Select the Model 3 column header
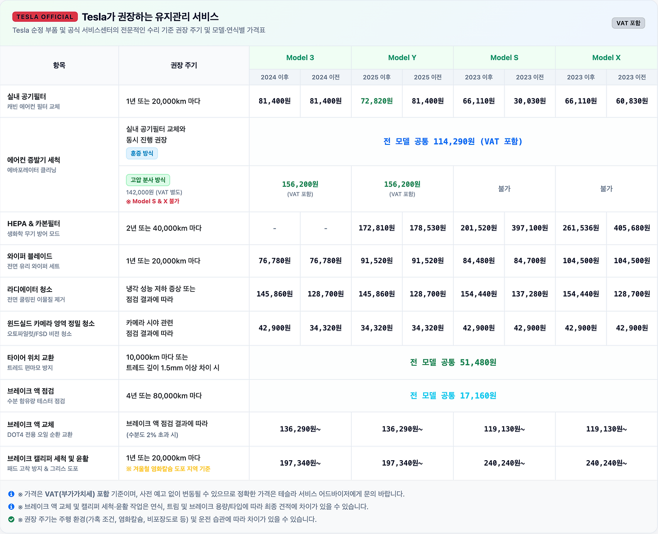Screen dimensions: 658x534 pos(300,58)
